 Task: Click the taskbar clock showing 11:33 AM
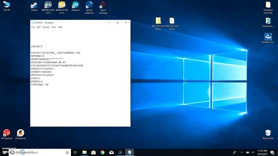click(262, 152)
